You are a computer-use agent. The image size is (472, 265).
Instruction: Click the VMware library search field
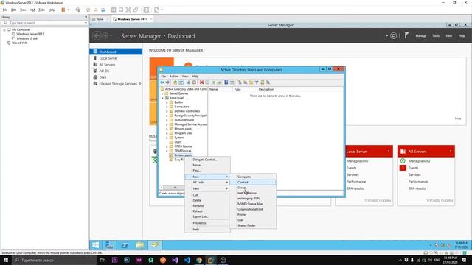coord(44,23)
